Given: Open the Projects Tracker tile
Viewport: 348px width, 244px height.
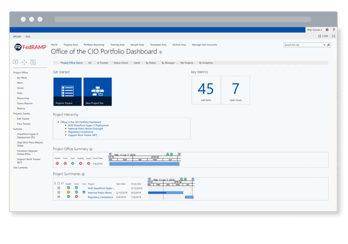Looking at the screenshot, I should (x=67, y=92).
